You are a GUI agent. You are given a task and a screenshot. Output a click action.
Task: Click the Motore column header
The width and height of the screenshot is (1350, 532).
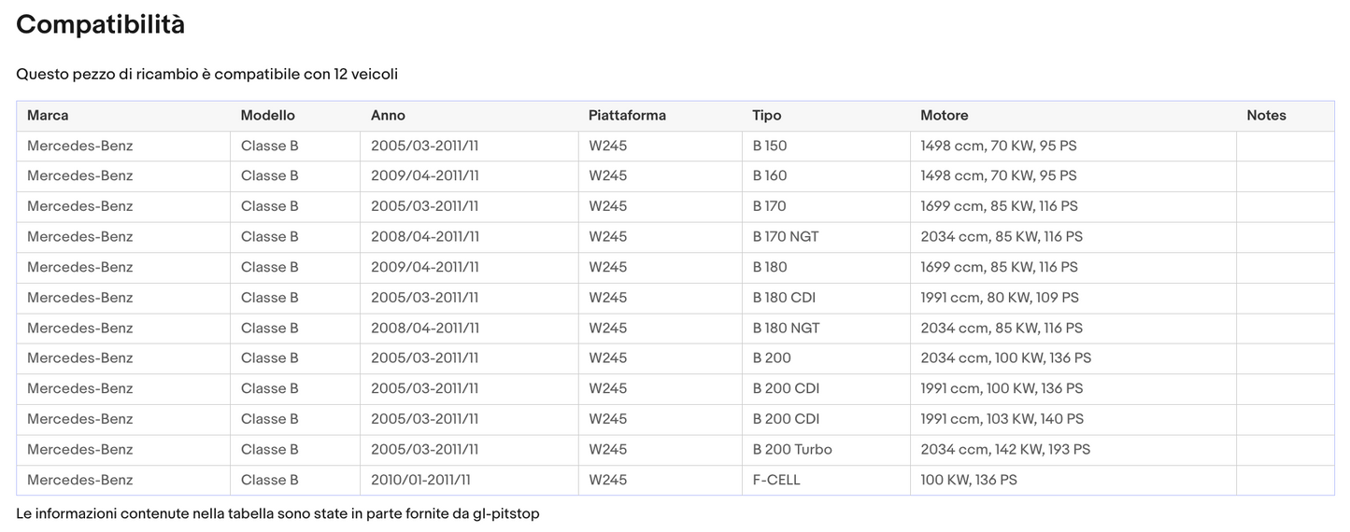(x=944, y=116)
